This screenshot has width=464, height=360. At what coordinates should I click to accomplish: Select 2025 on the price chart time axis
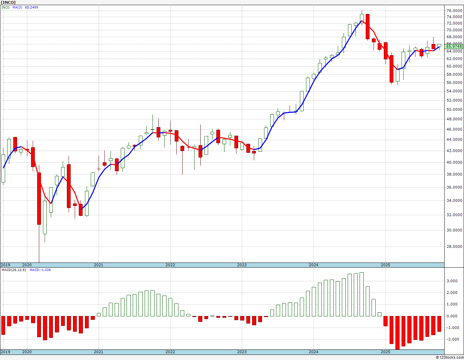pos(386,265)
